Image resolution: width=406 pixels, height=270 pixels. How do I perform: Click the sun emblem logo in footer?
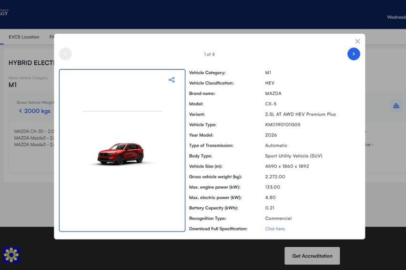point(11,255)
